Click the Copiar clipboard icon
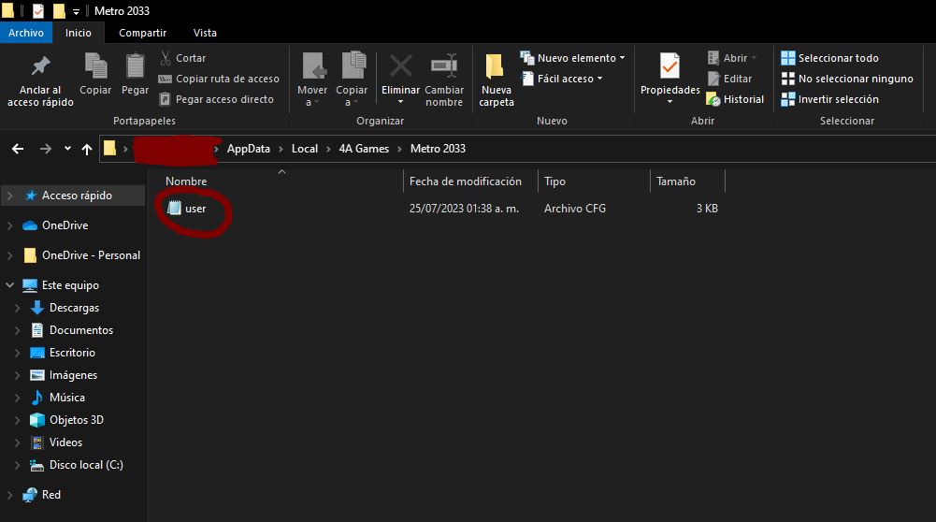This screenshot has width=936, height=522. coord(95,66)
